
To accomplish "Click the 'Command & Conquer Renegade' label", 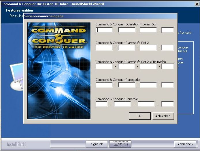I will tap(118, 80).
